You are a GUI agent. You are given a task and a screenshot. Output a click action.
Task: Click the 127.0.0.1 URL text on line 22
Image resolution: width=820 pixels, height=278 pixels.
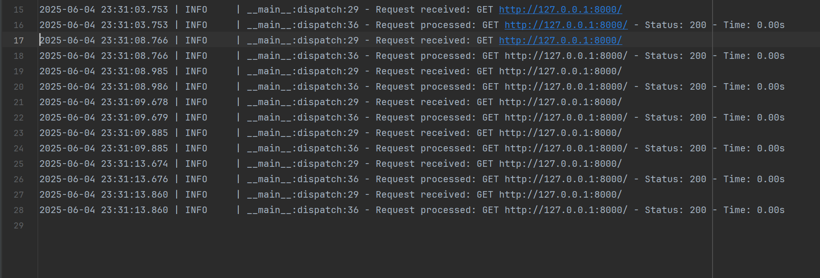566,118
